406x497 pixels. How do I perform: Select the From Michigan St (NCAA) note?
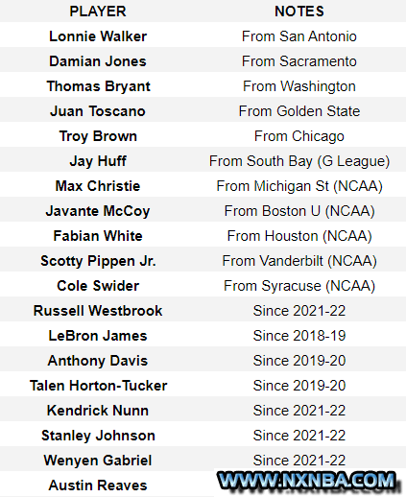click(x=299, y=186)
